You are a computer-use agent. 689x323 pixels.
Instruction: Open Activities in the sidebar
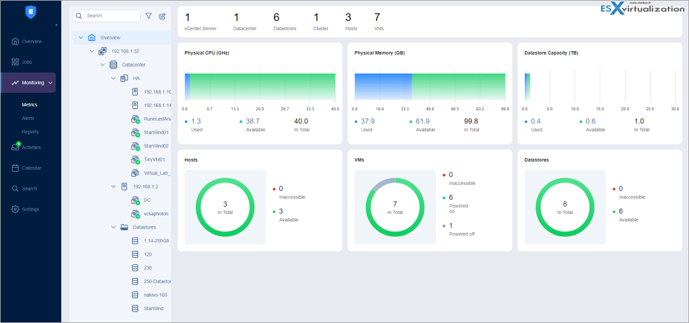coord(27,147)
